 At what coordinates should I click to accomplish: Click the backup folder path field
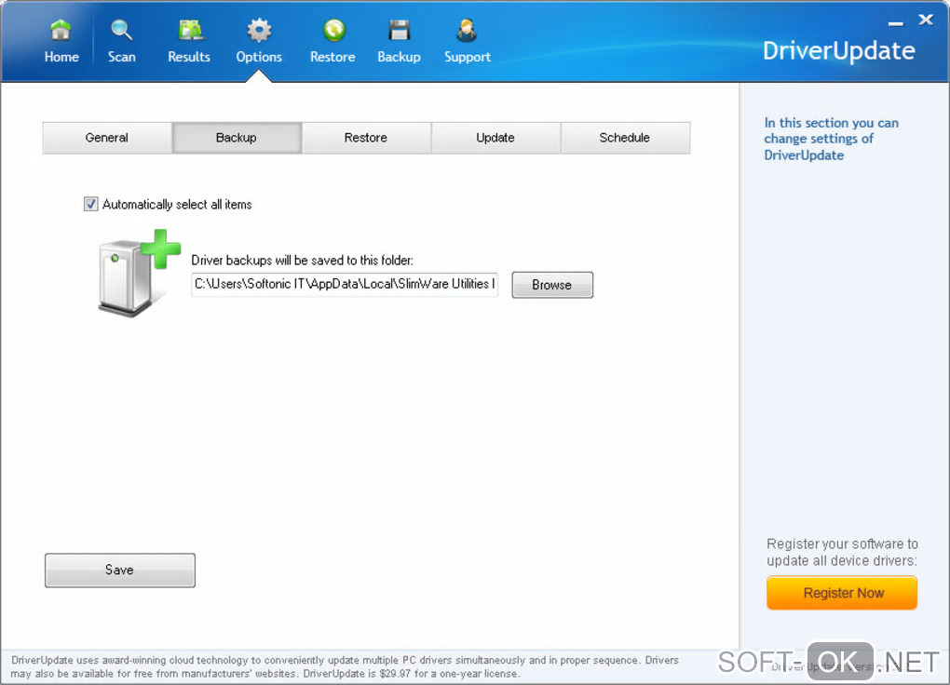pyautogui.click(x=345, y=284)
